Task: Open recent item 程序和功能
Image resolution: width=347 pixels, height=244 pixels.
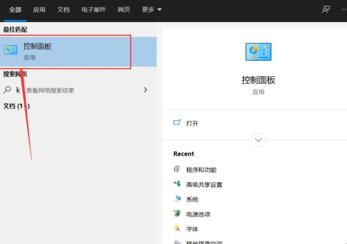Action: [201, 170]
